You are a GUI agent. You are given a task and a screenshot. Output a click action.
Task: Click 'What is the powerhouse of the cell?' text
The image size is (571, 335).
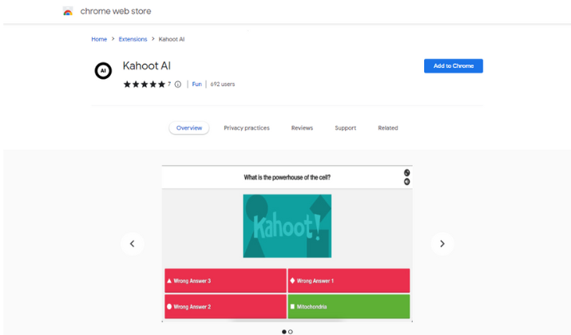pyautogui.click(x=287, y=178)
